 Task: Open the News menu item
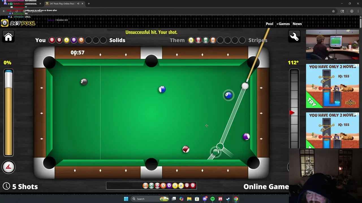click(x=297, y=24)
